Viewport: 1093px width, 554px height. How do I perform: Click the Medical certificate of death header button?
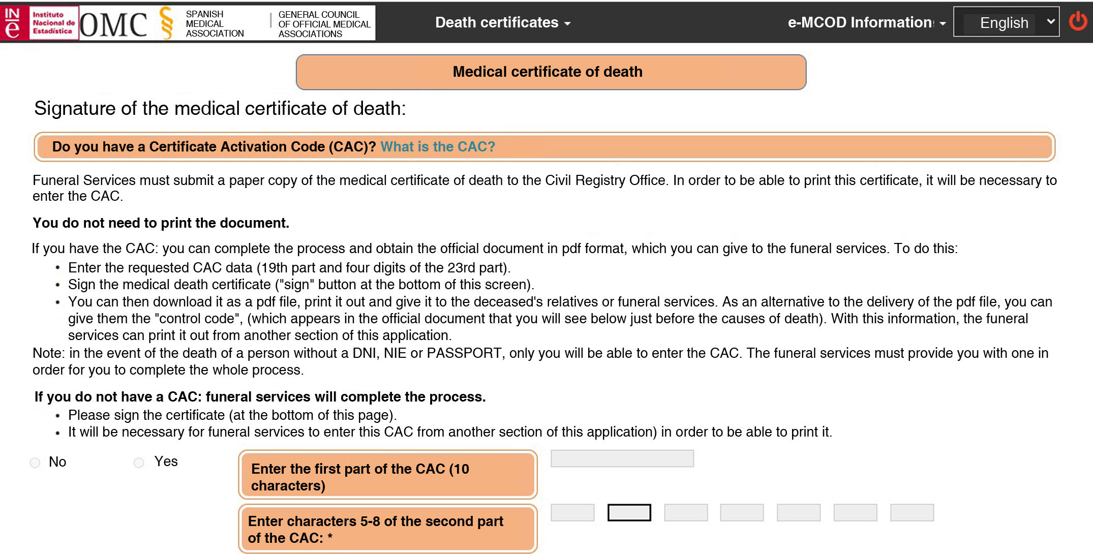tap(551, 72)
